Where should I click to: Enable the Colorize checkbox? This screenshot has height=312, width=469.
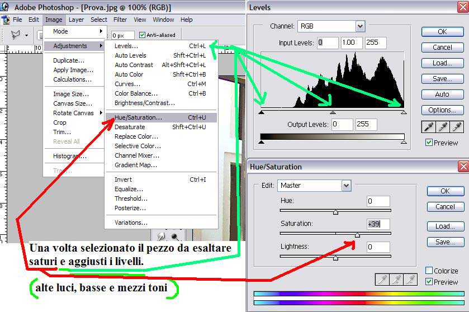(429, 271)
